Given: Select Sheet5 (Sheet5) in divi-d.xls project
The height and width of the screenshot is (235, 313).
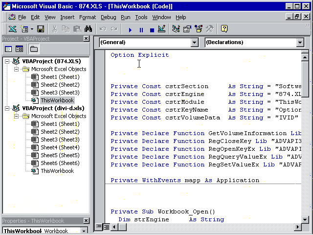Looking at the screenshot, I should click(60, 155).
